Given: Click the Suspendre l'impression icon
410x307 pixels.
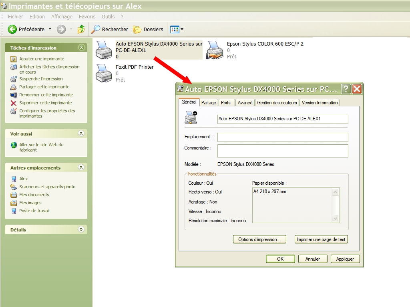Looking at the screenshot, I should [14, 79].
